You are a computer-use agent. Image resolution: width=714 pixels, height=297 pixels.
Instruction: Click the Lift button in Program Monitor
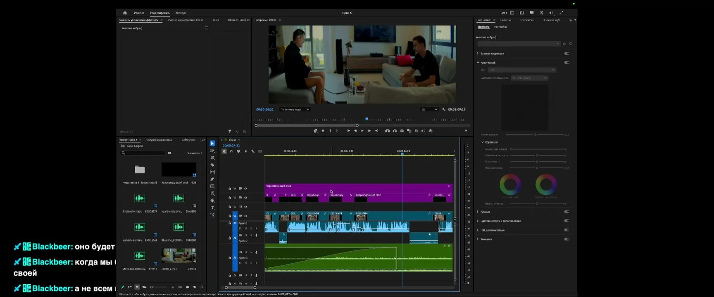(387, 131)
